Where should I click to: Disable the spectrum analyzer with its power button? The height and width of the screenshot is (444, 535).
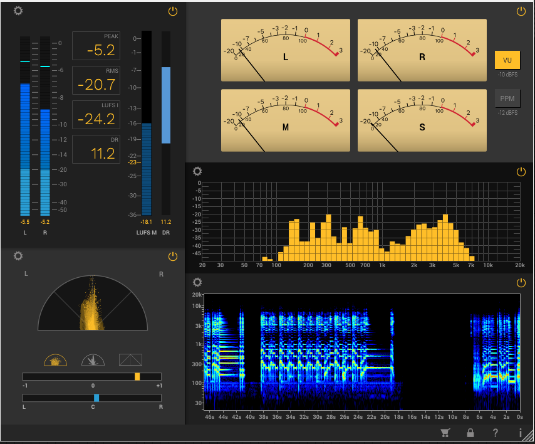tap(521, 171)
